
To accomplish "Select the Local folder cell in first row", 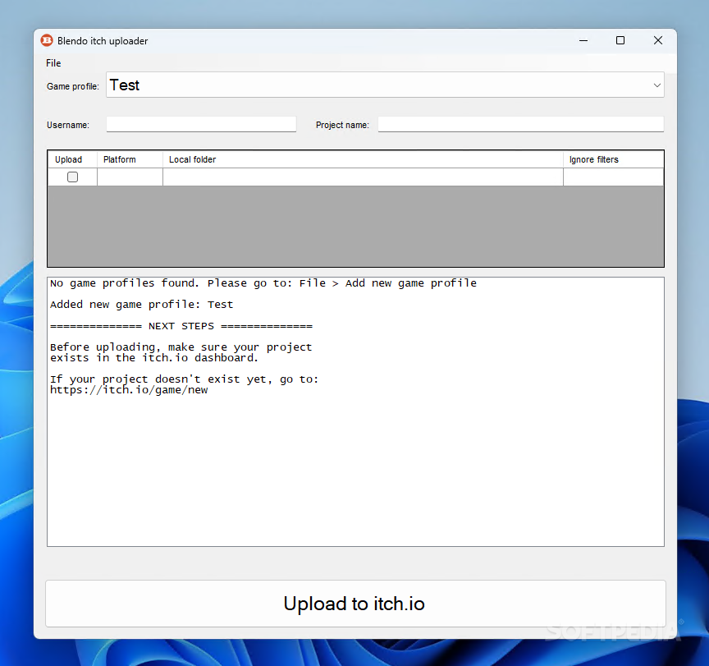I will [x=363, y=177].
